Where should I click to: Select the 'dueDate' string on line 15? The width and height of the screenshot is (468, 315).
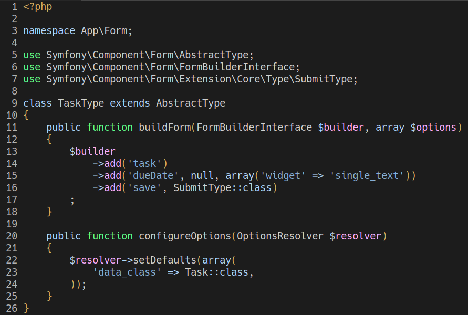152,175
